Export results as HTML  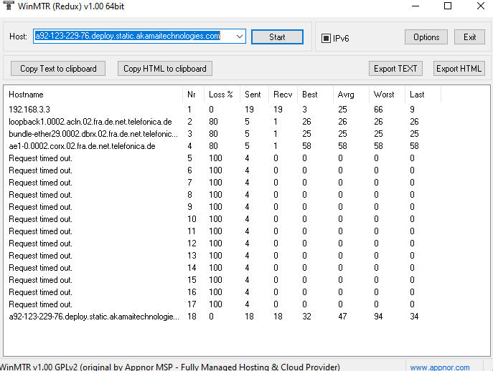click(x=459, y=69)
